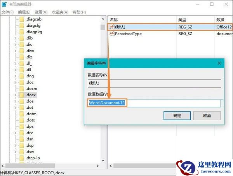This screenshot has height=176, width=233.
Task: Click the .dib folder icon
Action: pos(22,38)
